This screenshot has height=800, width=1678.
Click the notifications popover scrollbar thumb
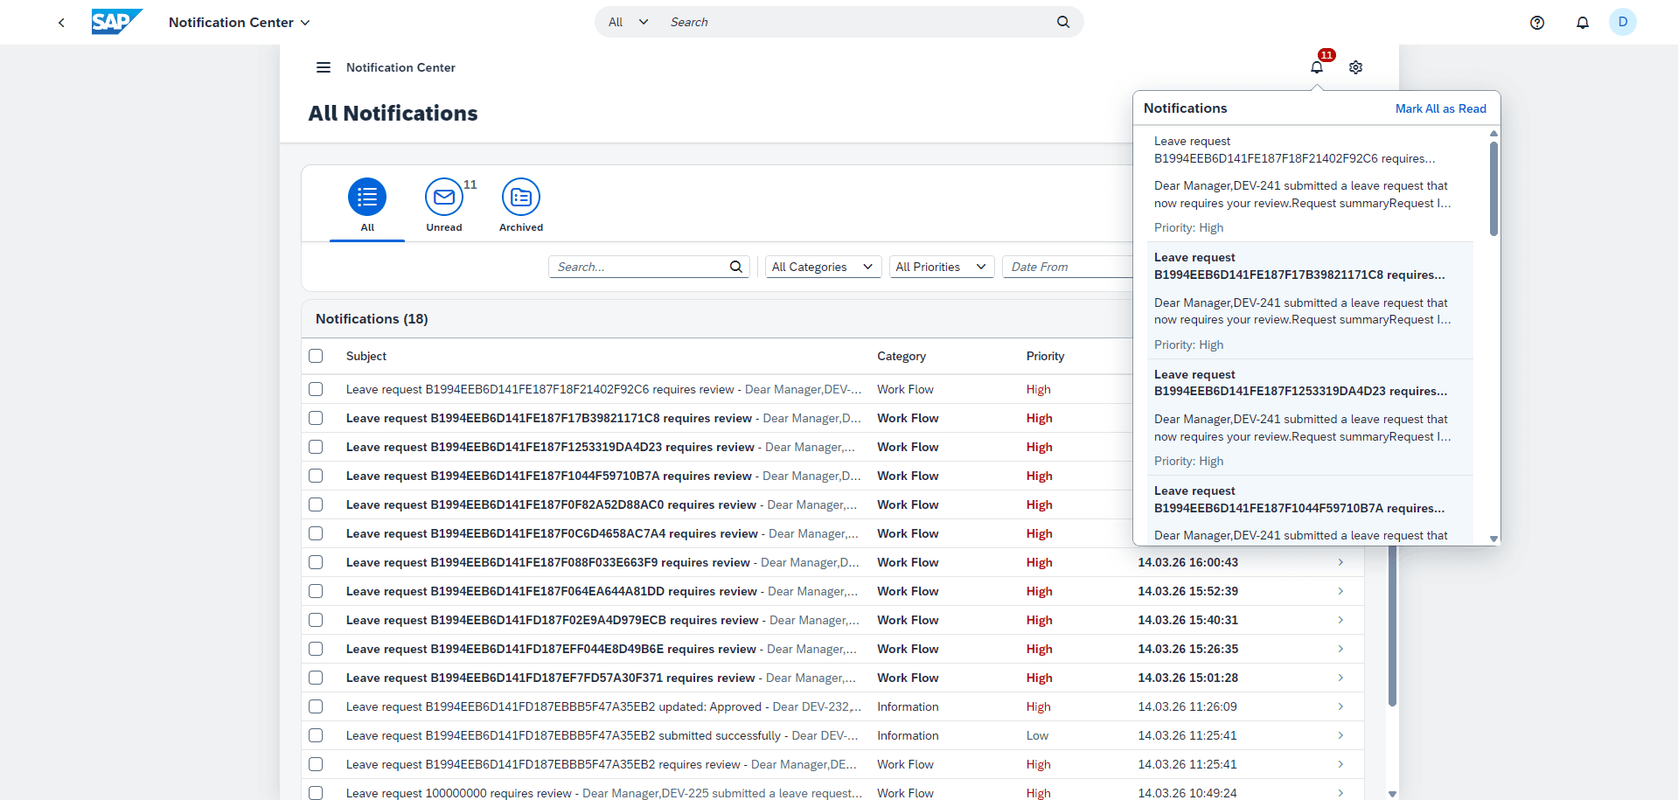pyautogui.click(x=1493, y=188)
